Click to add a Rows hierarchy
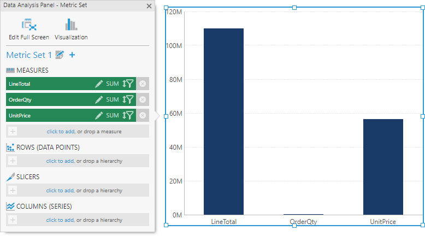 (60, 161)
